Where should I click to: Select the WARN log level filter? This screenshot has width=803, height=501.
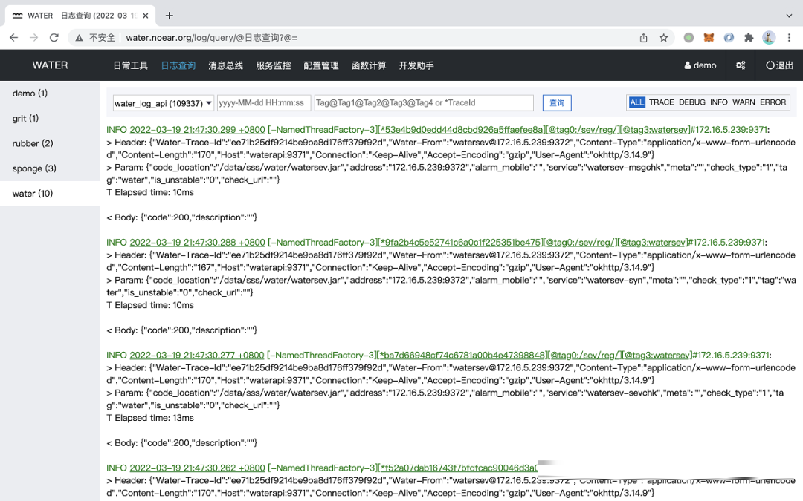tap(744, 102)
